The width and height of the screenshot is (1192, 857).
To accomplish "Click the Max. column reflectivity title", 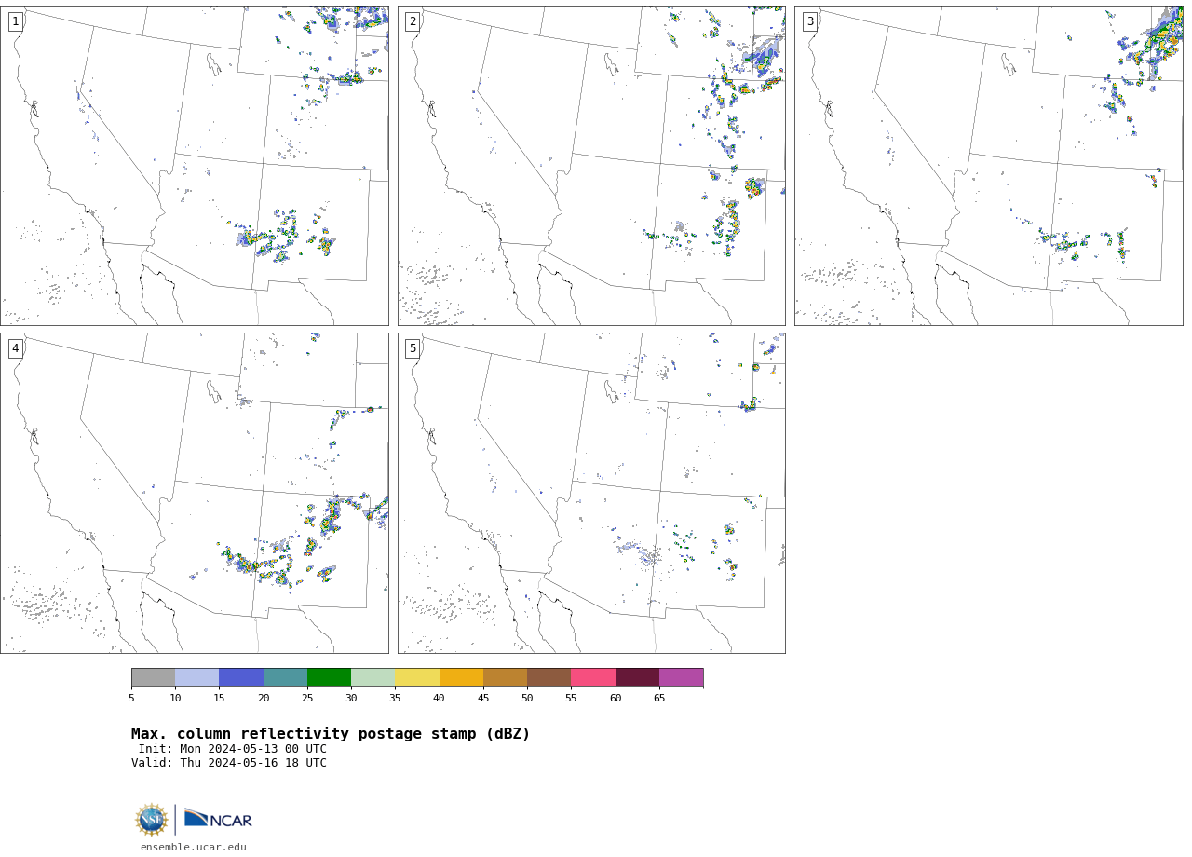I will pos(331,734).
